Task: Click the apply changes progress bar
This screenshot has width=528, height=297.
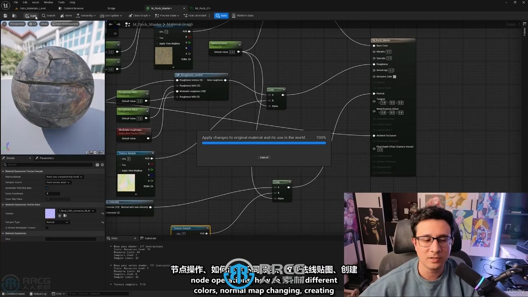Action: 264,143
